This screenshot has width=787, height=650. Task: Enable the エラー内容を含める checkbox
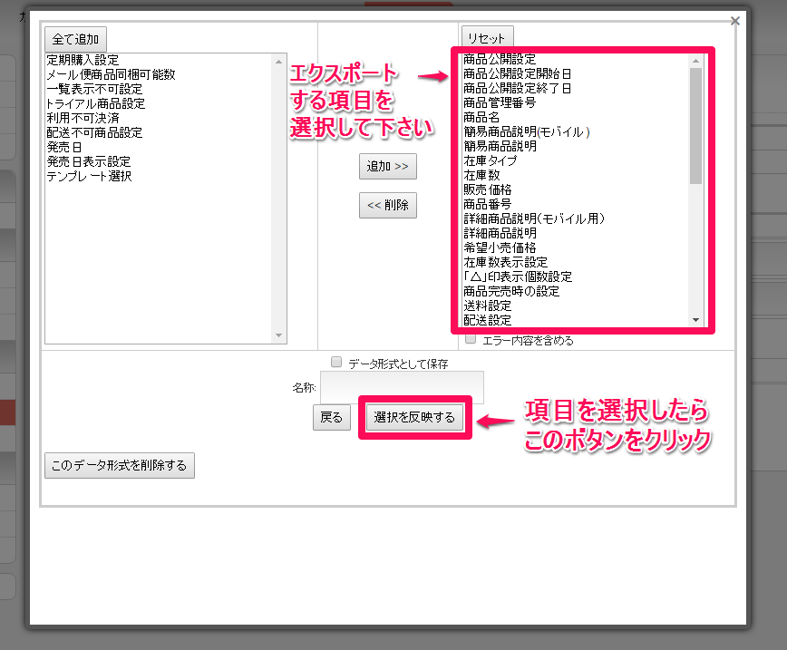(471, 339)
